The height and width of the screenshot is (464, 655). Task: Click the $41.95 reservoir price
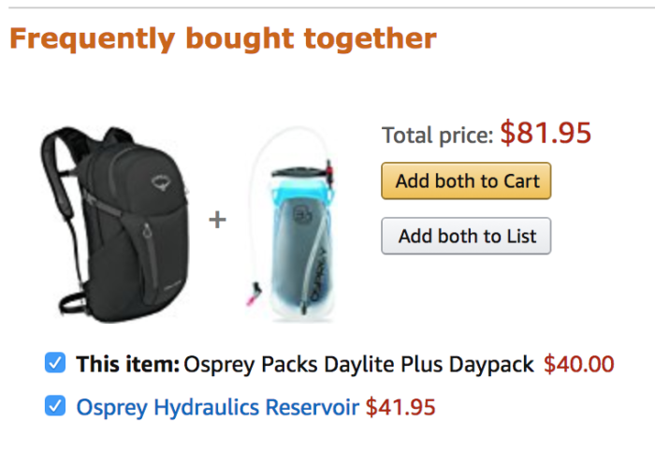click(400, 407)
